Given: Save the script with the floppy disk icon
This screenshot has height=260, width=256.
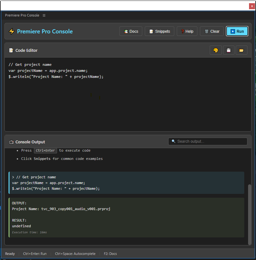Looking at the screenshot, I should point(228,50).
